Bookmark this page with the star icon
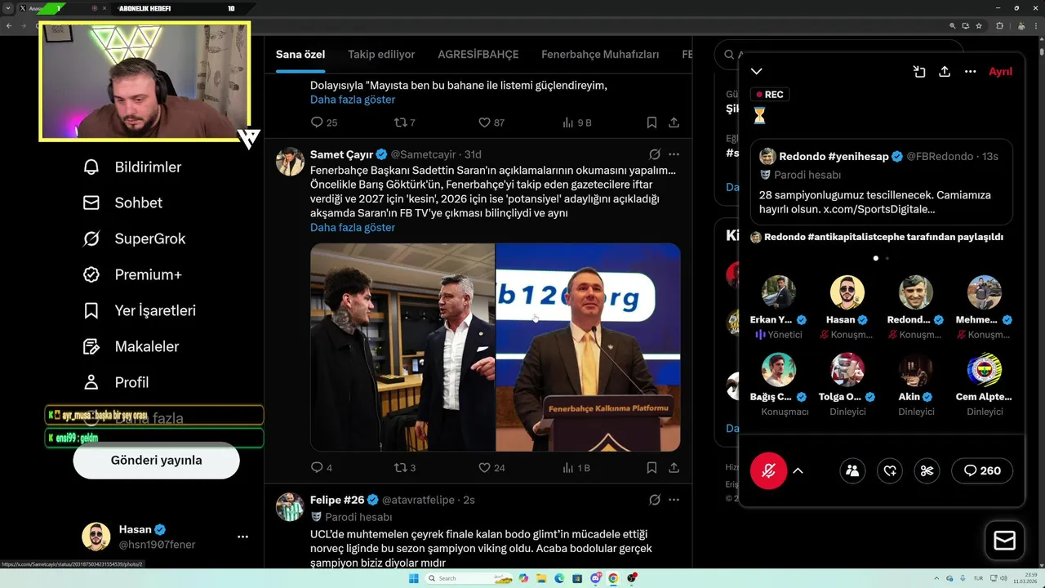1045x588 pixels. 979,25
